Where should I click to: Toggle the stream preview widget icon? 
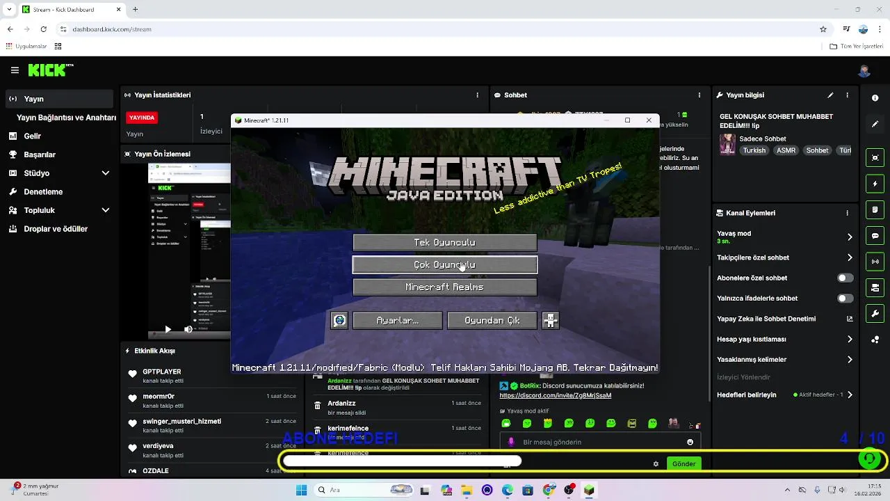point(875,158)
